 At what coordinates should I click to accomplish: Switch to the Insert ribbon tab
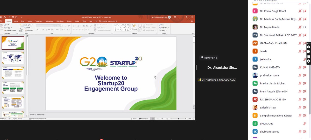[16, 21]
